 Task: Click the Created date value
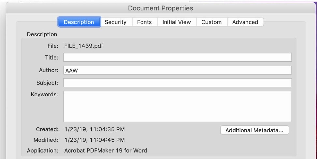point(94,129)
